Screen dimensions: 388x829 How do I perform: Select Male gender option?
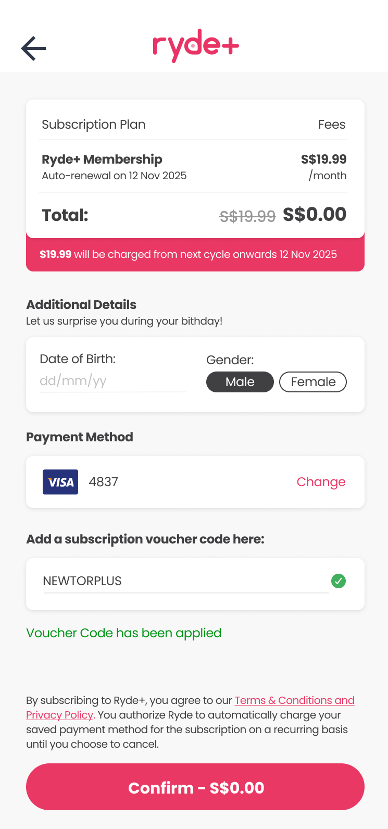(x=240, y=382)
